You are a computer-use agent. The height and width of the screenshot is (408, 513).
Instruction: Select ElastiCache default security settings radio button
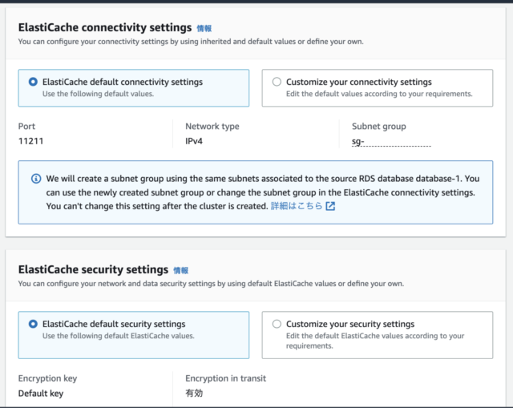[x=33, y=324]
